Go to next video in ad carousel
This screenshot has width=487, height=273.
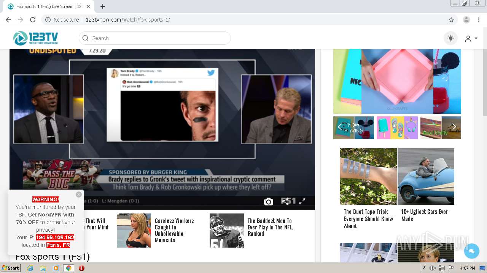[454, 127]
